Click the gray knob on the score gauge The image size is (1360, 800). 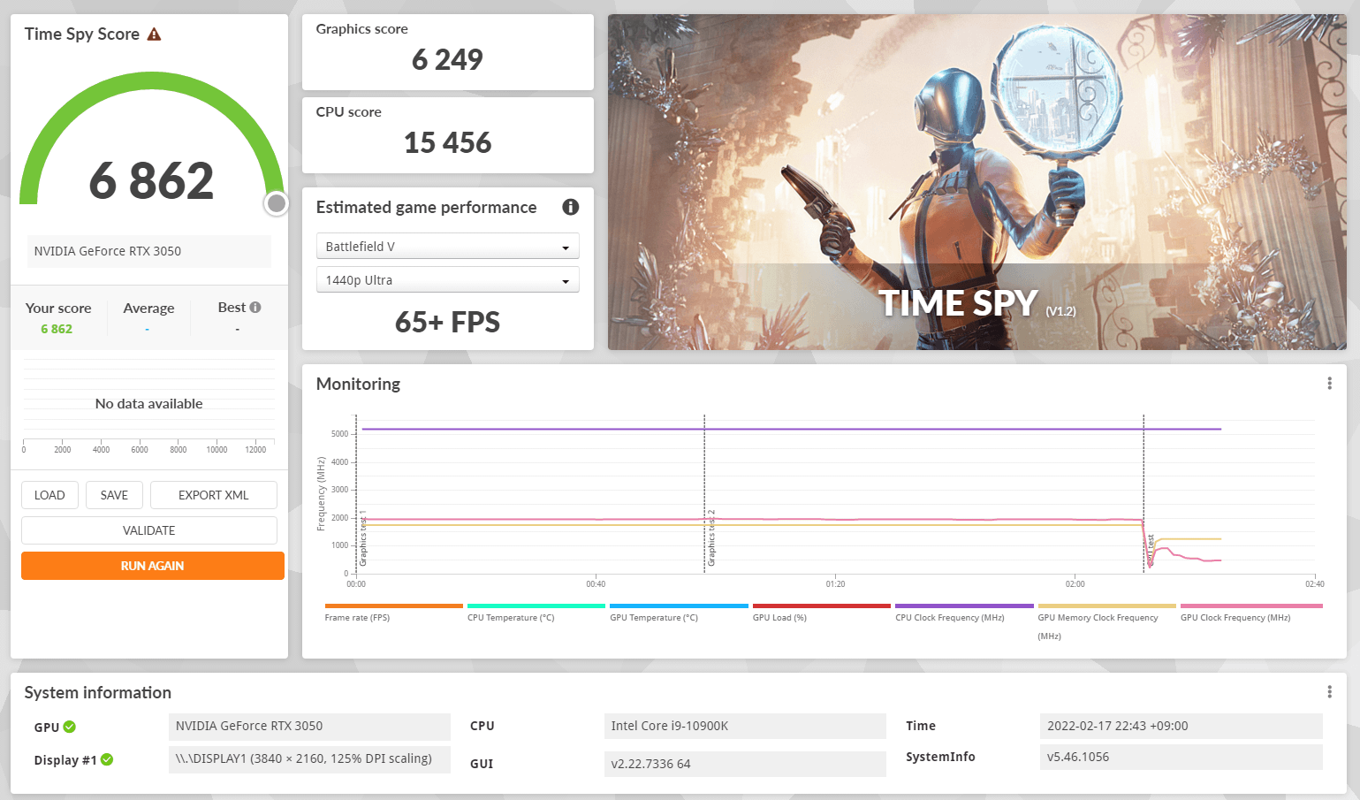click(277, 204)
